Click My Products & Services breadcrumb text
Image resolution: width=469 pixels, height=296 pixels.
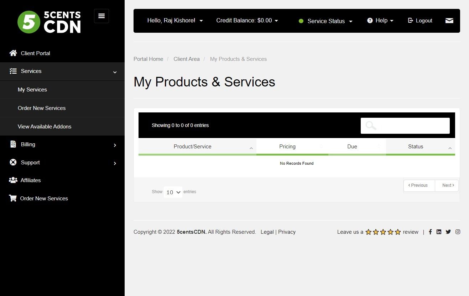click(x=238, y=59)
